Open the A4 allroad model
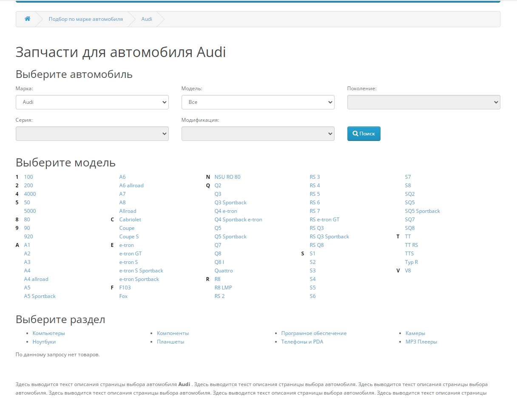This screenshot has height=398, width=517. [36, 279]
